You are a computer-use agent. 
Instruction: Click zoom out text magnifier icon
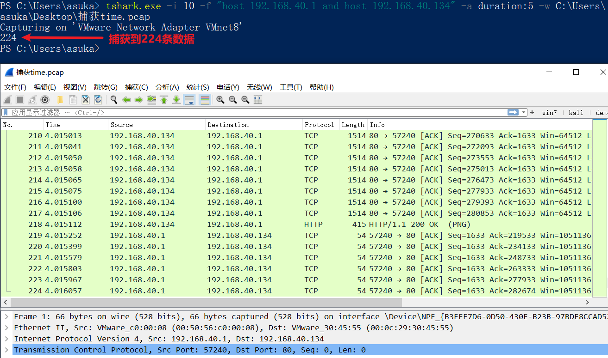click(233, 100)
